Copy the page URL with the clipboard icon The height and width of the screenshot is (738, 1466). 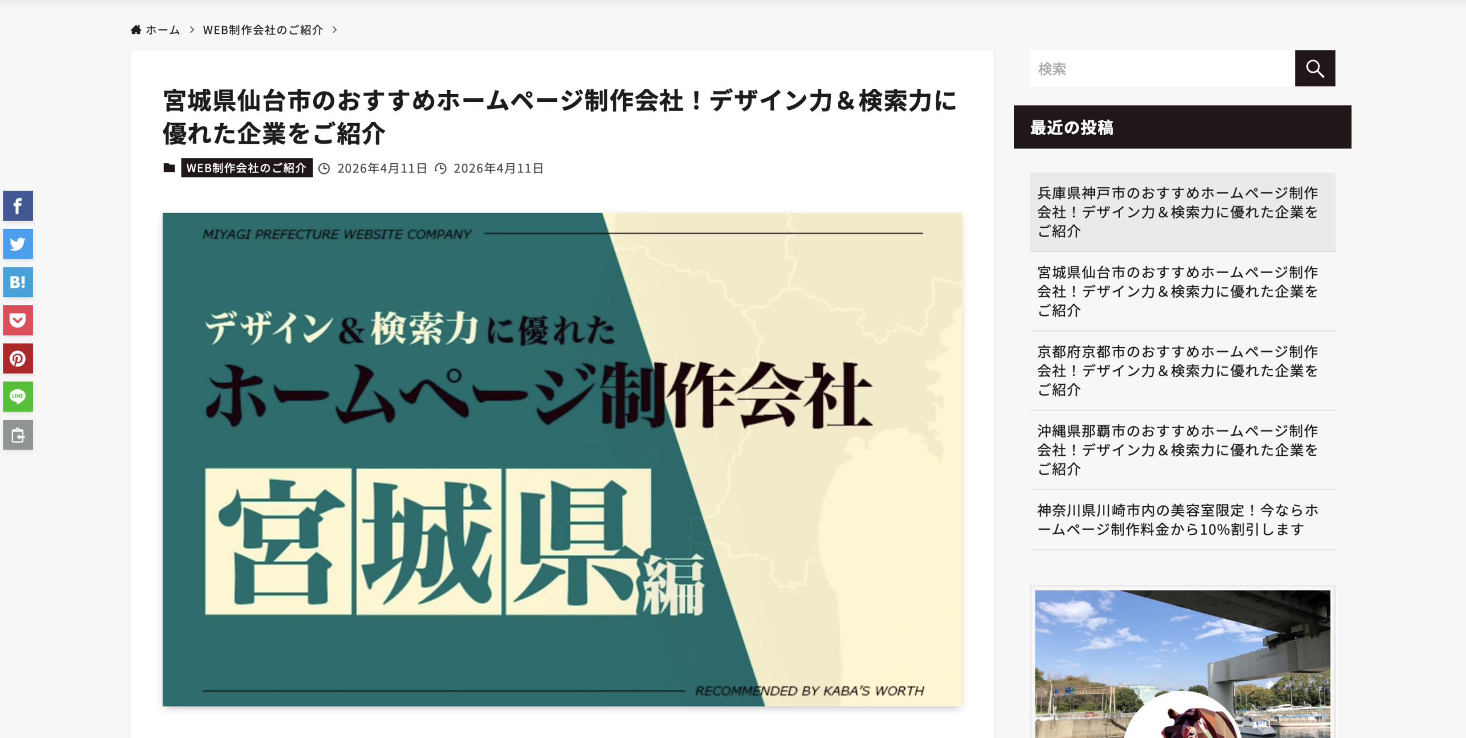click(18, 435)
